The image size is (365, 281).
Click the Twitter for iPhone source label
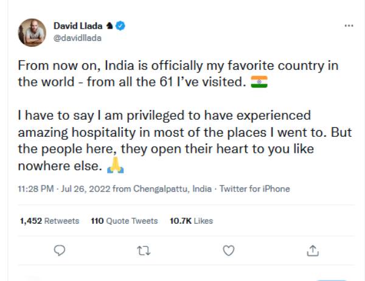click(254, 189)
